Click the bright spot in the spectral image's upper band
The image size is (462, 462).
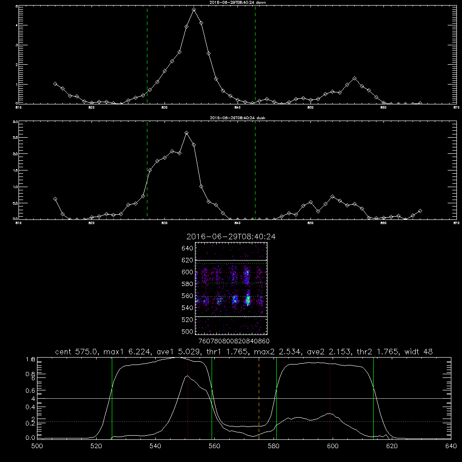coord(247,275)
